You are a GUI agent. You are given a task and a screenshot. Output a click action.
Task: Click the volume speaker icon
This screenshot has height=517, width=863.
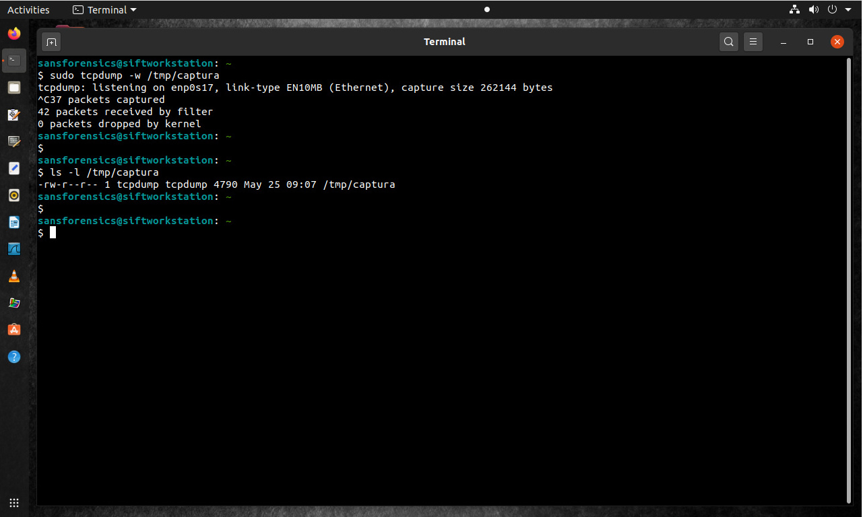(x=813, y=9)
